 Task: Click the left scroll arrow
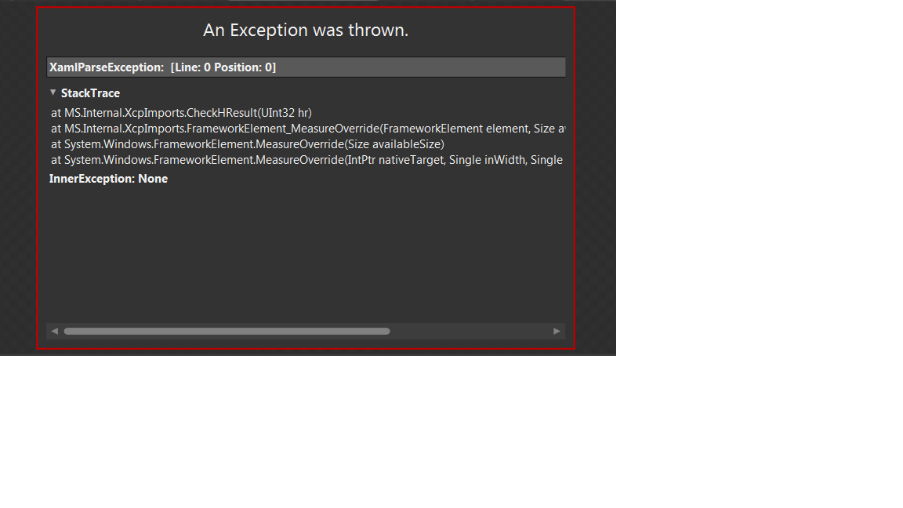pyautogui.click(x=55, y=331)
